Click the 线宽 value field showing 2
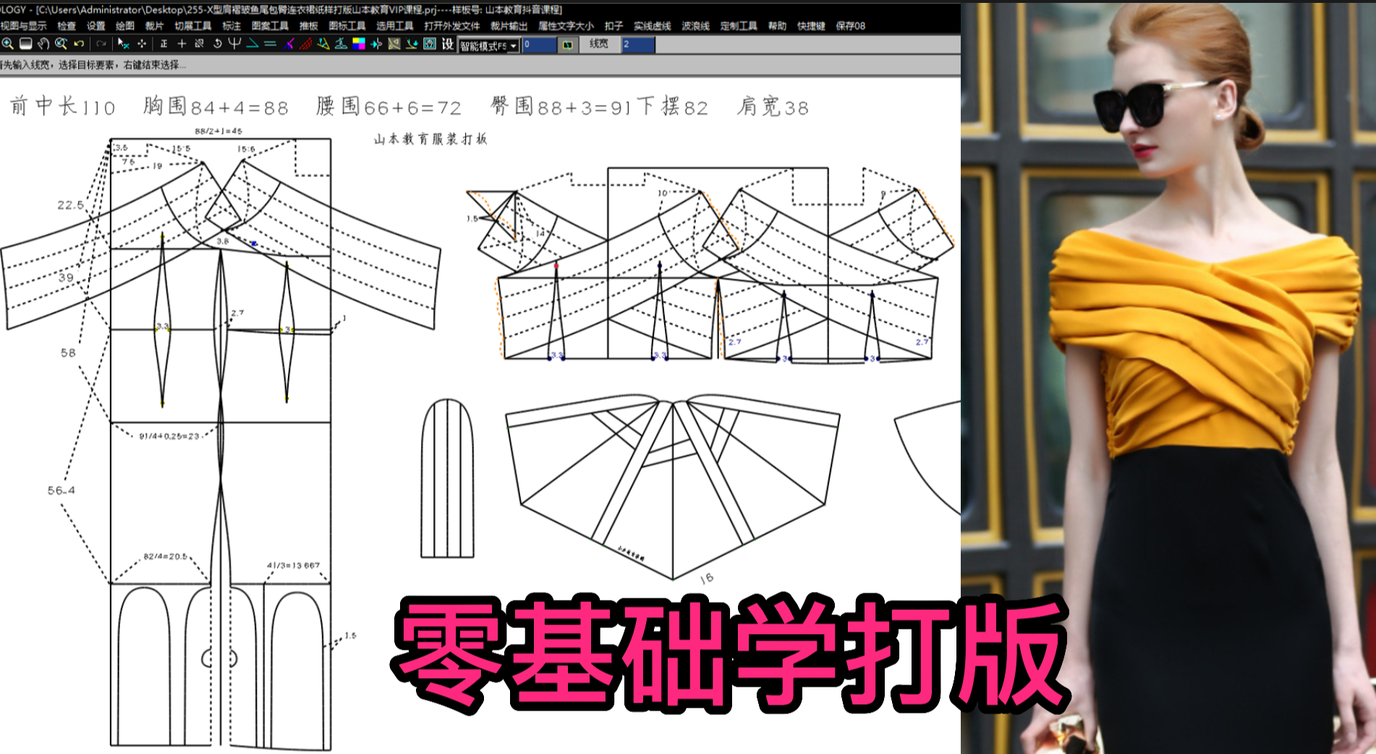This screenshot has width=1376, height=754. point(638,45)
